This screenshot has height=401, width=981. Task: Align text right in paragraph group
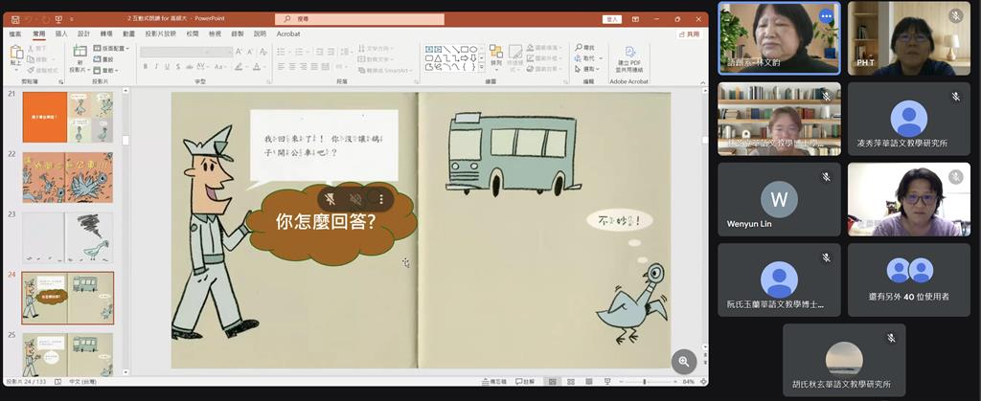304,66
